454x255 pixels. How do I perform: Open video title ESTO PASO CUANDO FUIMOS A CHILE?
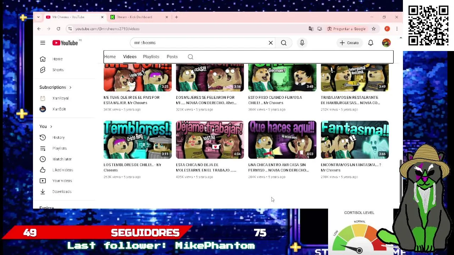tap(275, 100)
